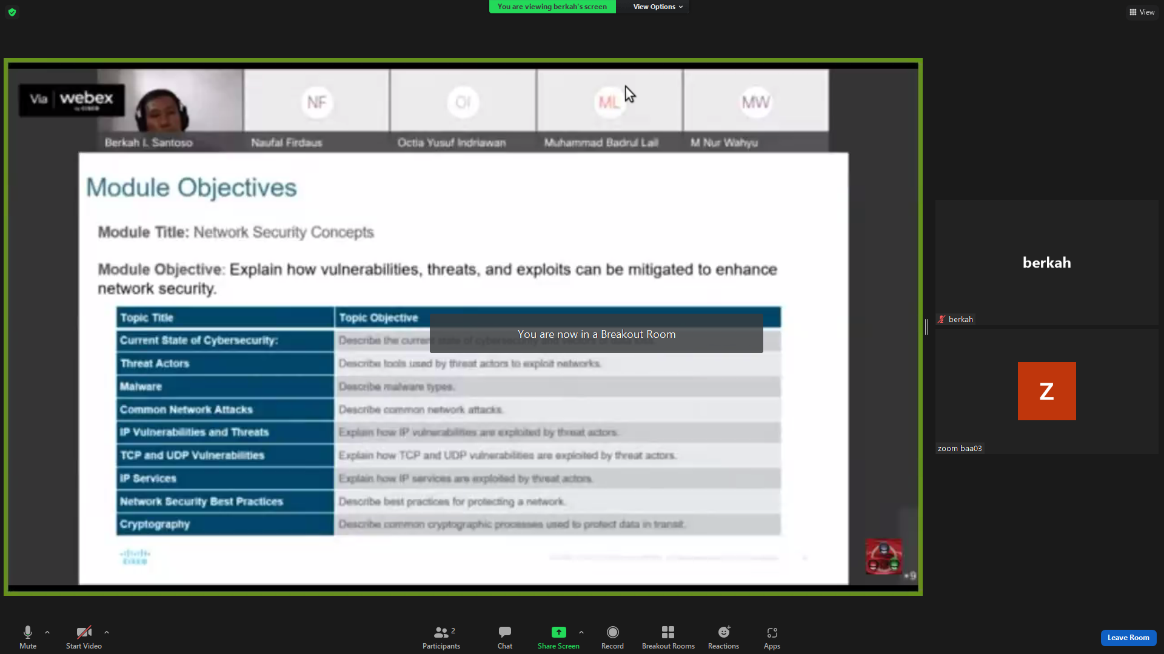Click the red overlay icon on shared screen corner

coord(884,557)
